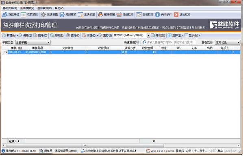Click the 记帐 column header

194,48
